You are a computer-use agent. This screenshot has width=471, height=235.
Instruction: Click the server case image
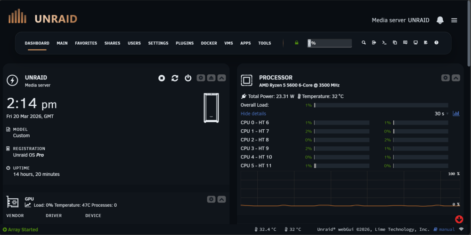point(211,108)
